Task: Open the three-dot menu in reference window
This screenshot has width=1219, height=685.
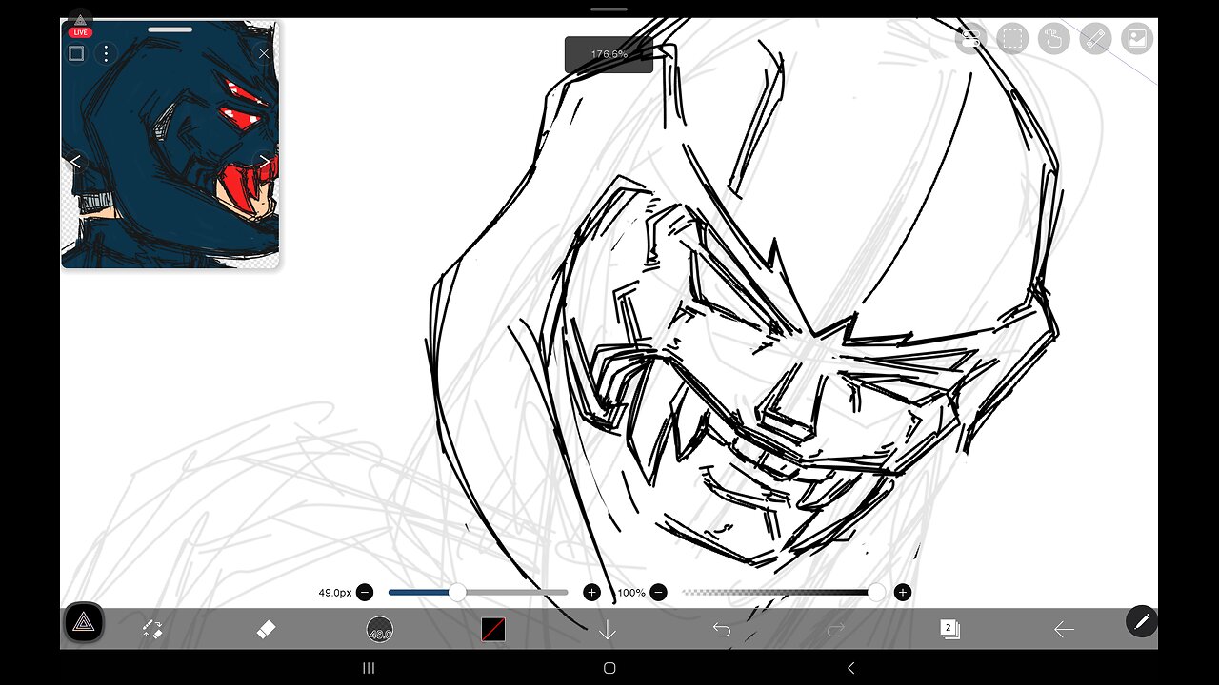Action: click(106, 53)
